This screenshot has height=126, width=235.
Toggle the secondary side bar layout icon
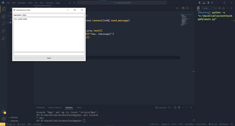click(208, 3)
